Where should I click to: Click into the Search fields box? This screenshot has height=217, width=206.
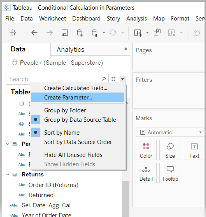tap(57, 79)
